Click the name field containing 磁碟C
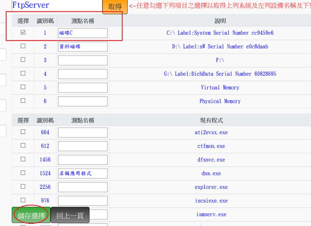The width and height of the screenshot is (311, 226). [x=83, y=33]
